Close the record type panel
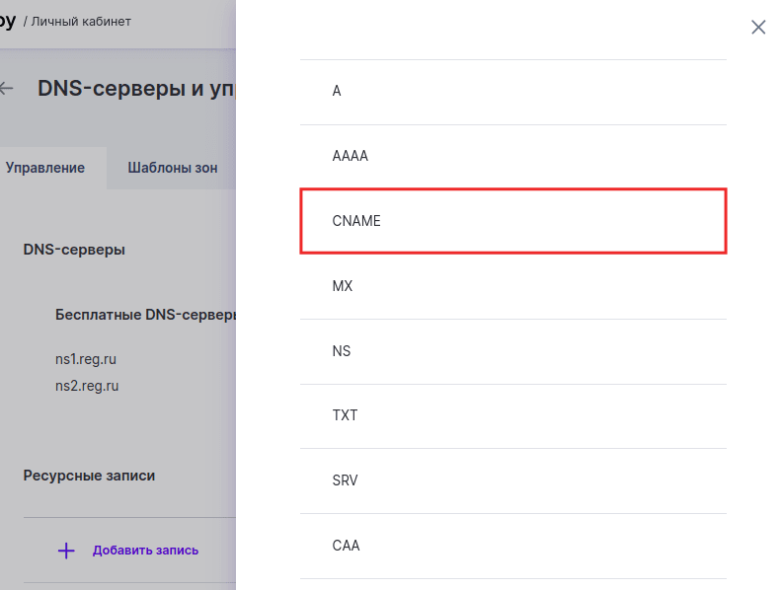This screenshot has width=781, height=590. 758,27
